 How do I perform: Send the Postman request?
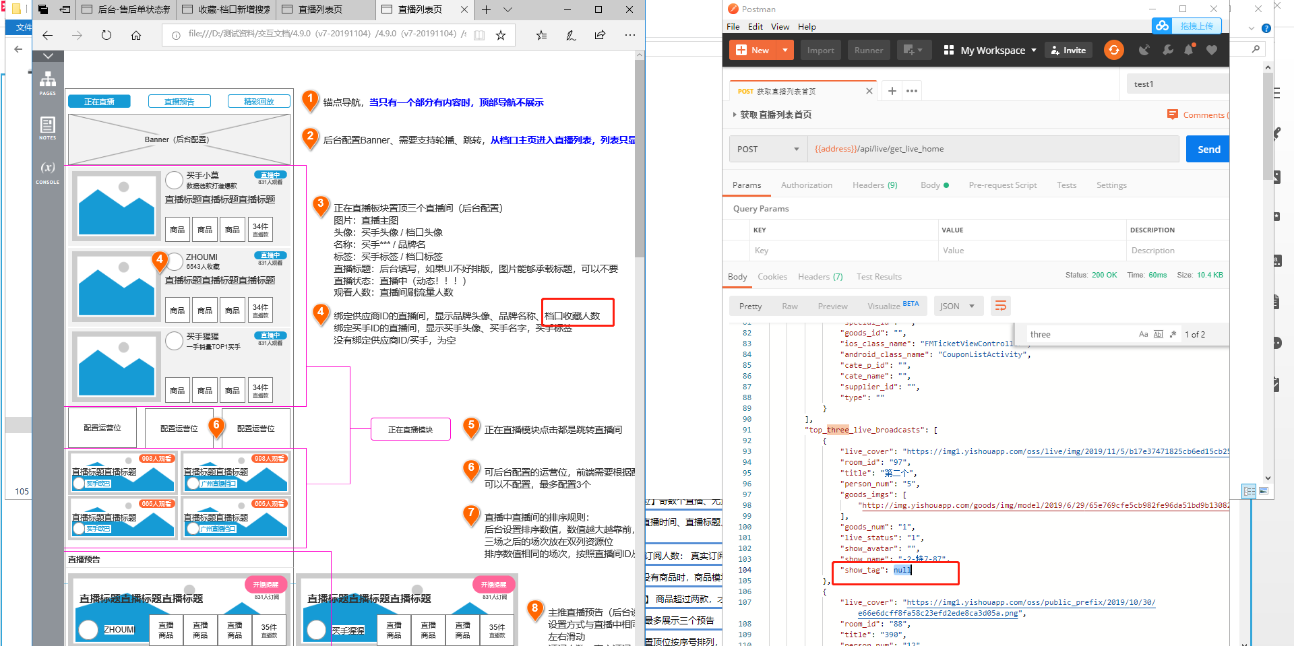pyautogui.click(x=1208, y=149)
